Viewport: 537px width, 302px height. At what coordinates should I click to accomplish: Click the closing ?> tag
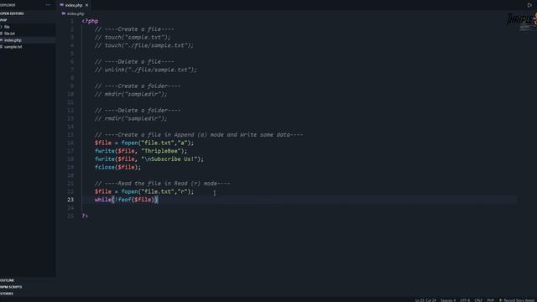pos(85,216)
